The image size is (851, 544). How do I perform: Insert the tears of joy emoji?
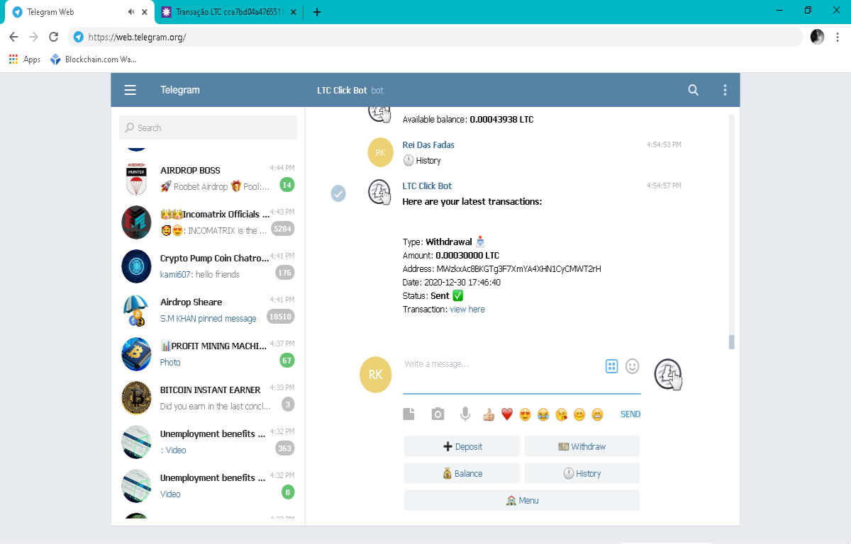tap(543, 414)
